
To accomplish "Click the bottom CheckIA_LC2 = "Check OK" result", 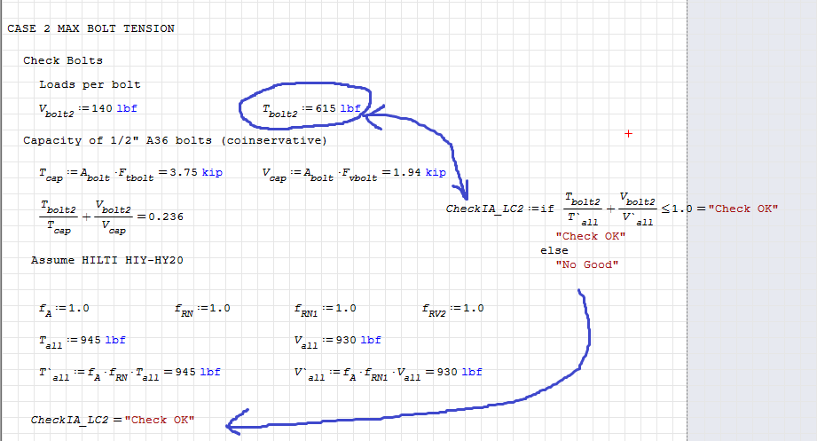I will click(x=113, y=420).
